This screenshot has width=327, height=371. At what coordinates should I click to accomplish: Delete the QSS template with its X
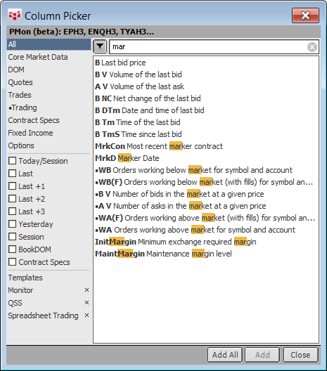click(x=86, y=303)
